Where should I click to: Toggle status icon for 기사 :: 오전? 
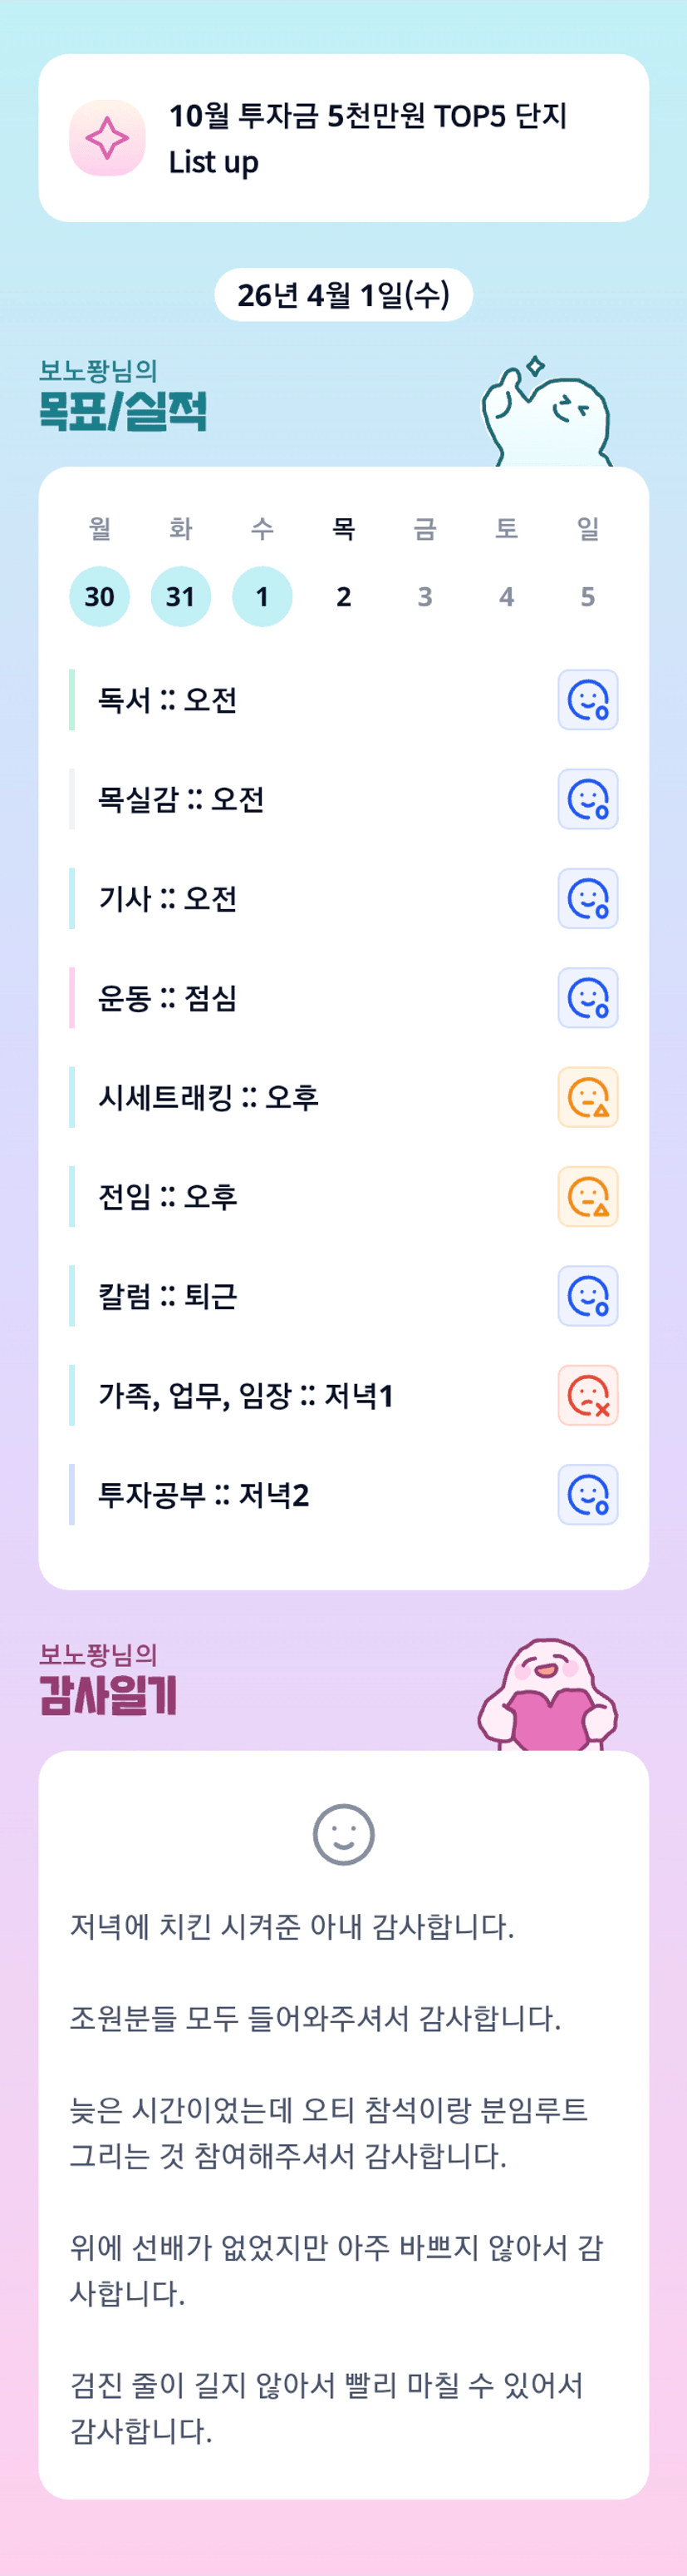[x=587, y=898]
